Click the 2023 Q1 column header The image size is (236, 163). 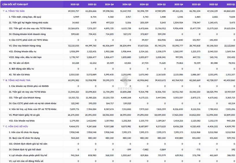click(x=231, y=4)
